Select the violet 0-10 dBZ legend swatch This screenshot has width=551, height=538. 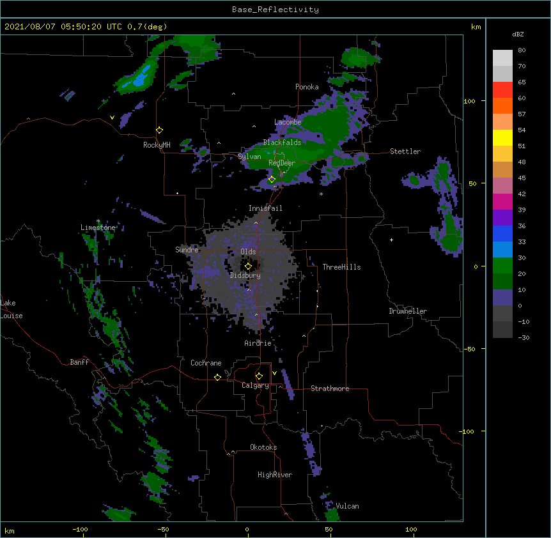502,298
